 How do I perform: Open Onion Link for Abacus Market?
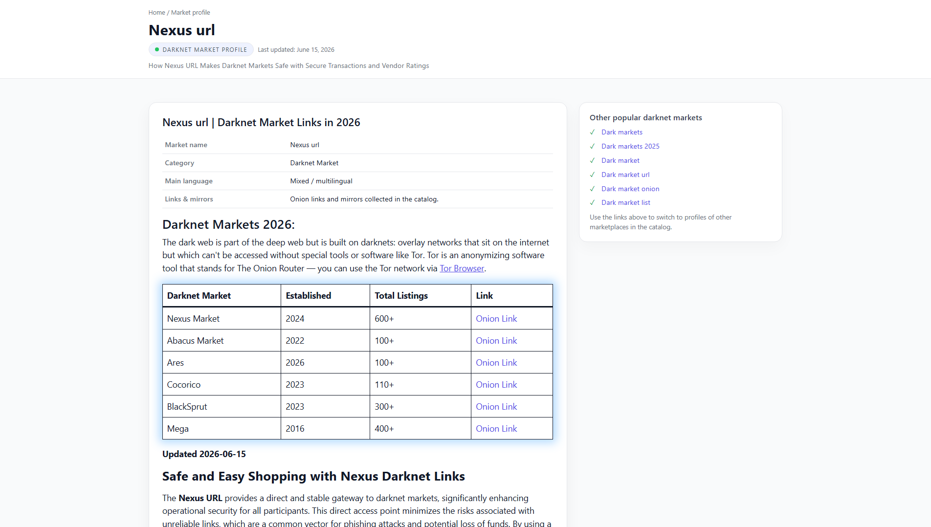(x=496, y=341)
